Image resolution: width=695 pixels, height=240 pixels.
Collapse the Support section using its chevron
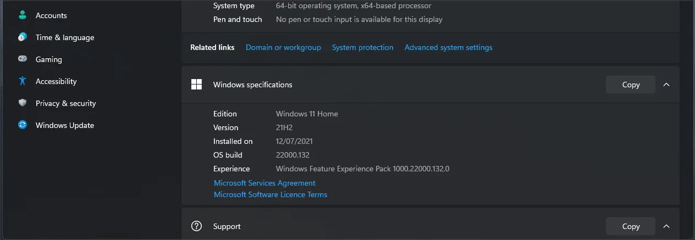(x=666, y=226)
